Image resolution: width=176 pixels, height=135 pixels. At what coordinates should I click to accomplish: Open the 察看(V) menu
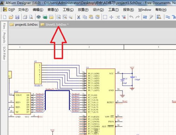[x=53, y=10]
